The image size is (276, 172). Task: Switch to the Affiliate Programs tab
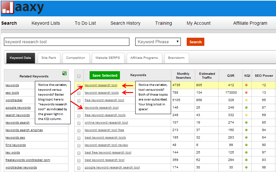(144, 58)
